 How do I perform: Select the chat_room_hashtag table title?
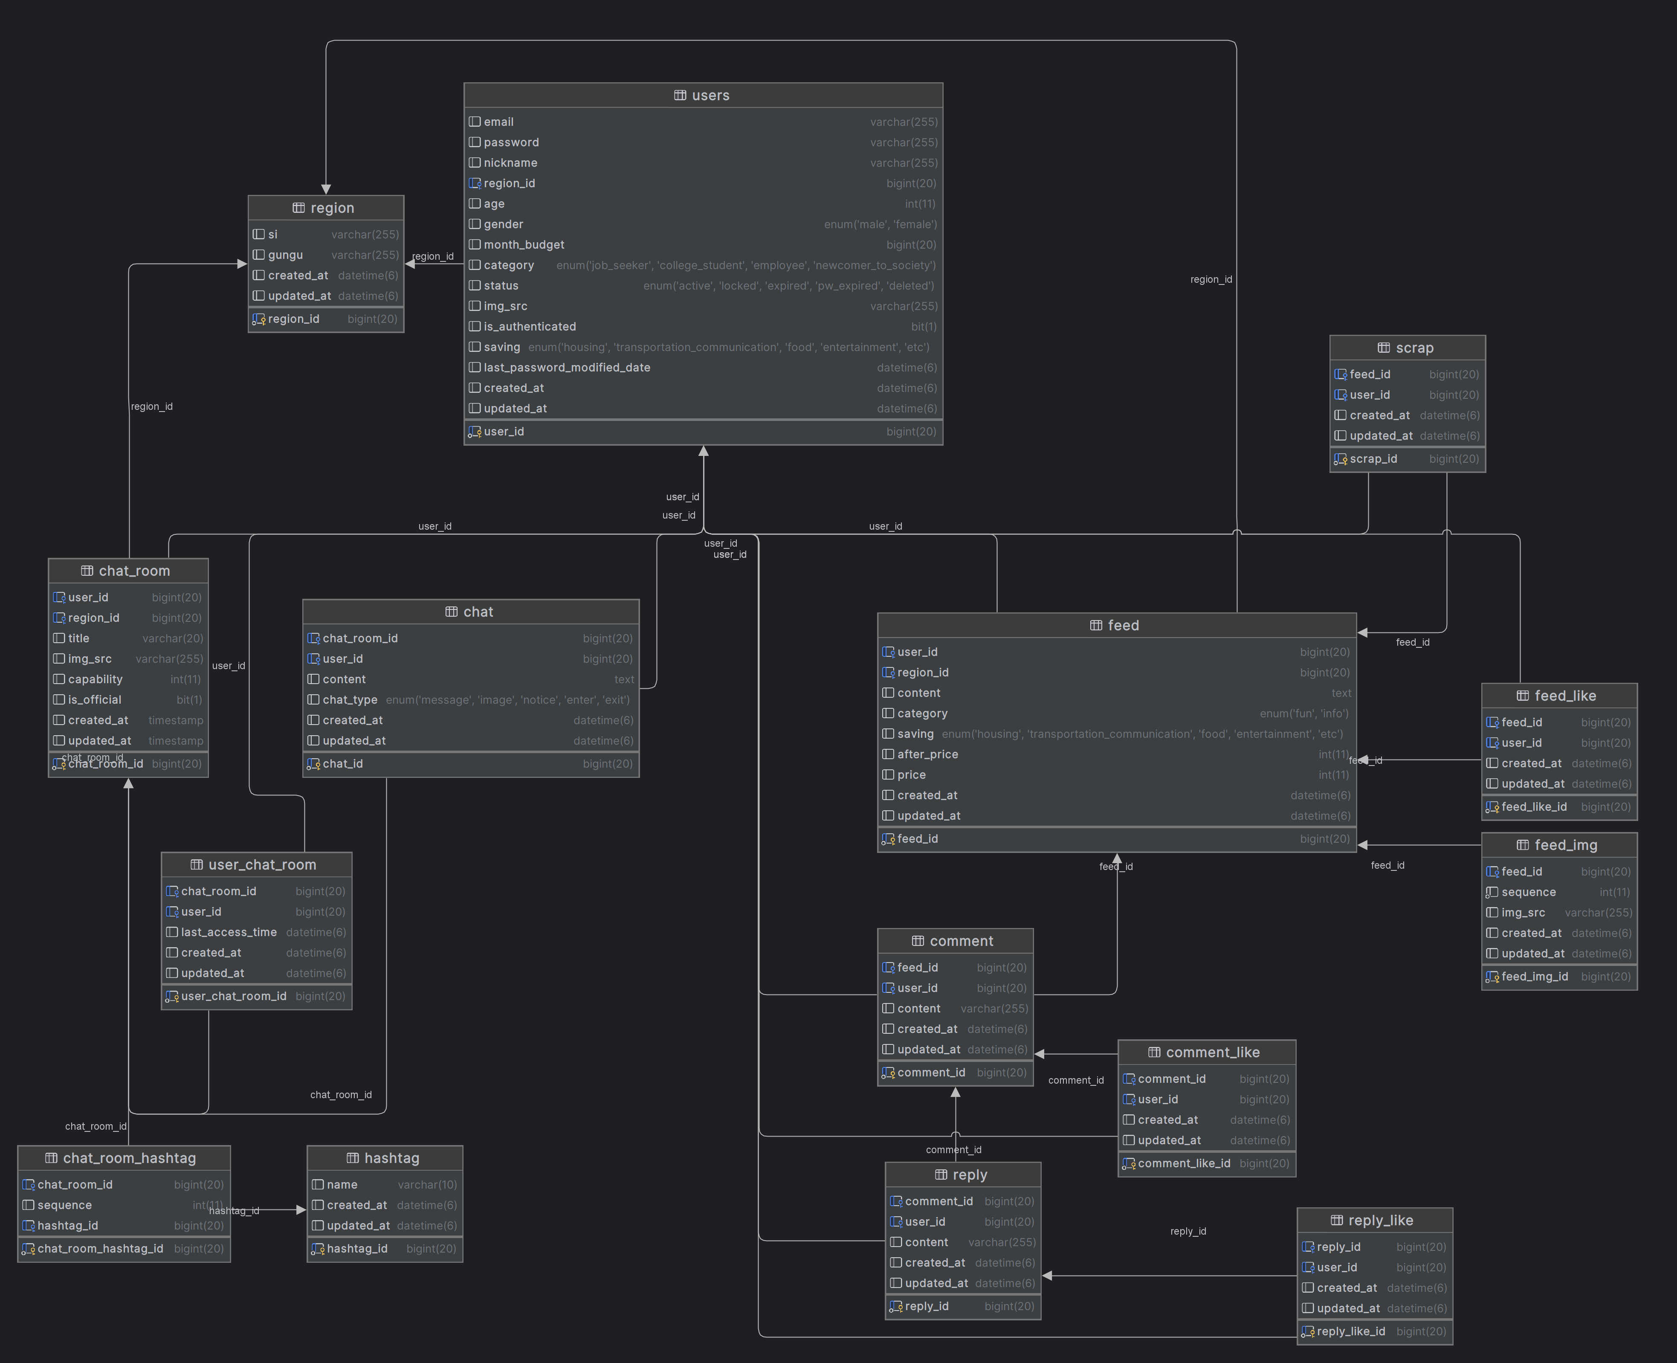[x=130, y=1158]
